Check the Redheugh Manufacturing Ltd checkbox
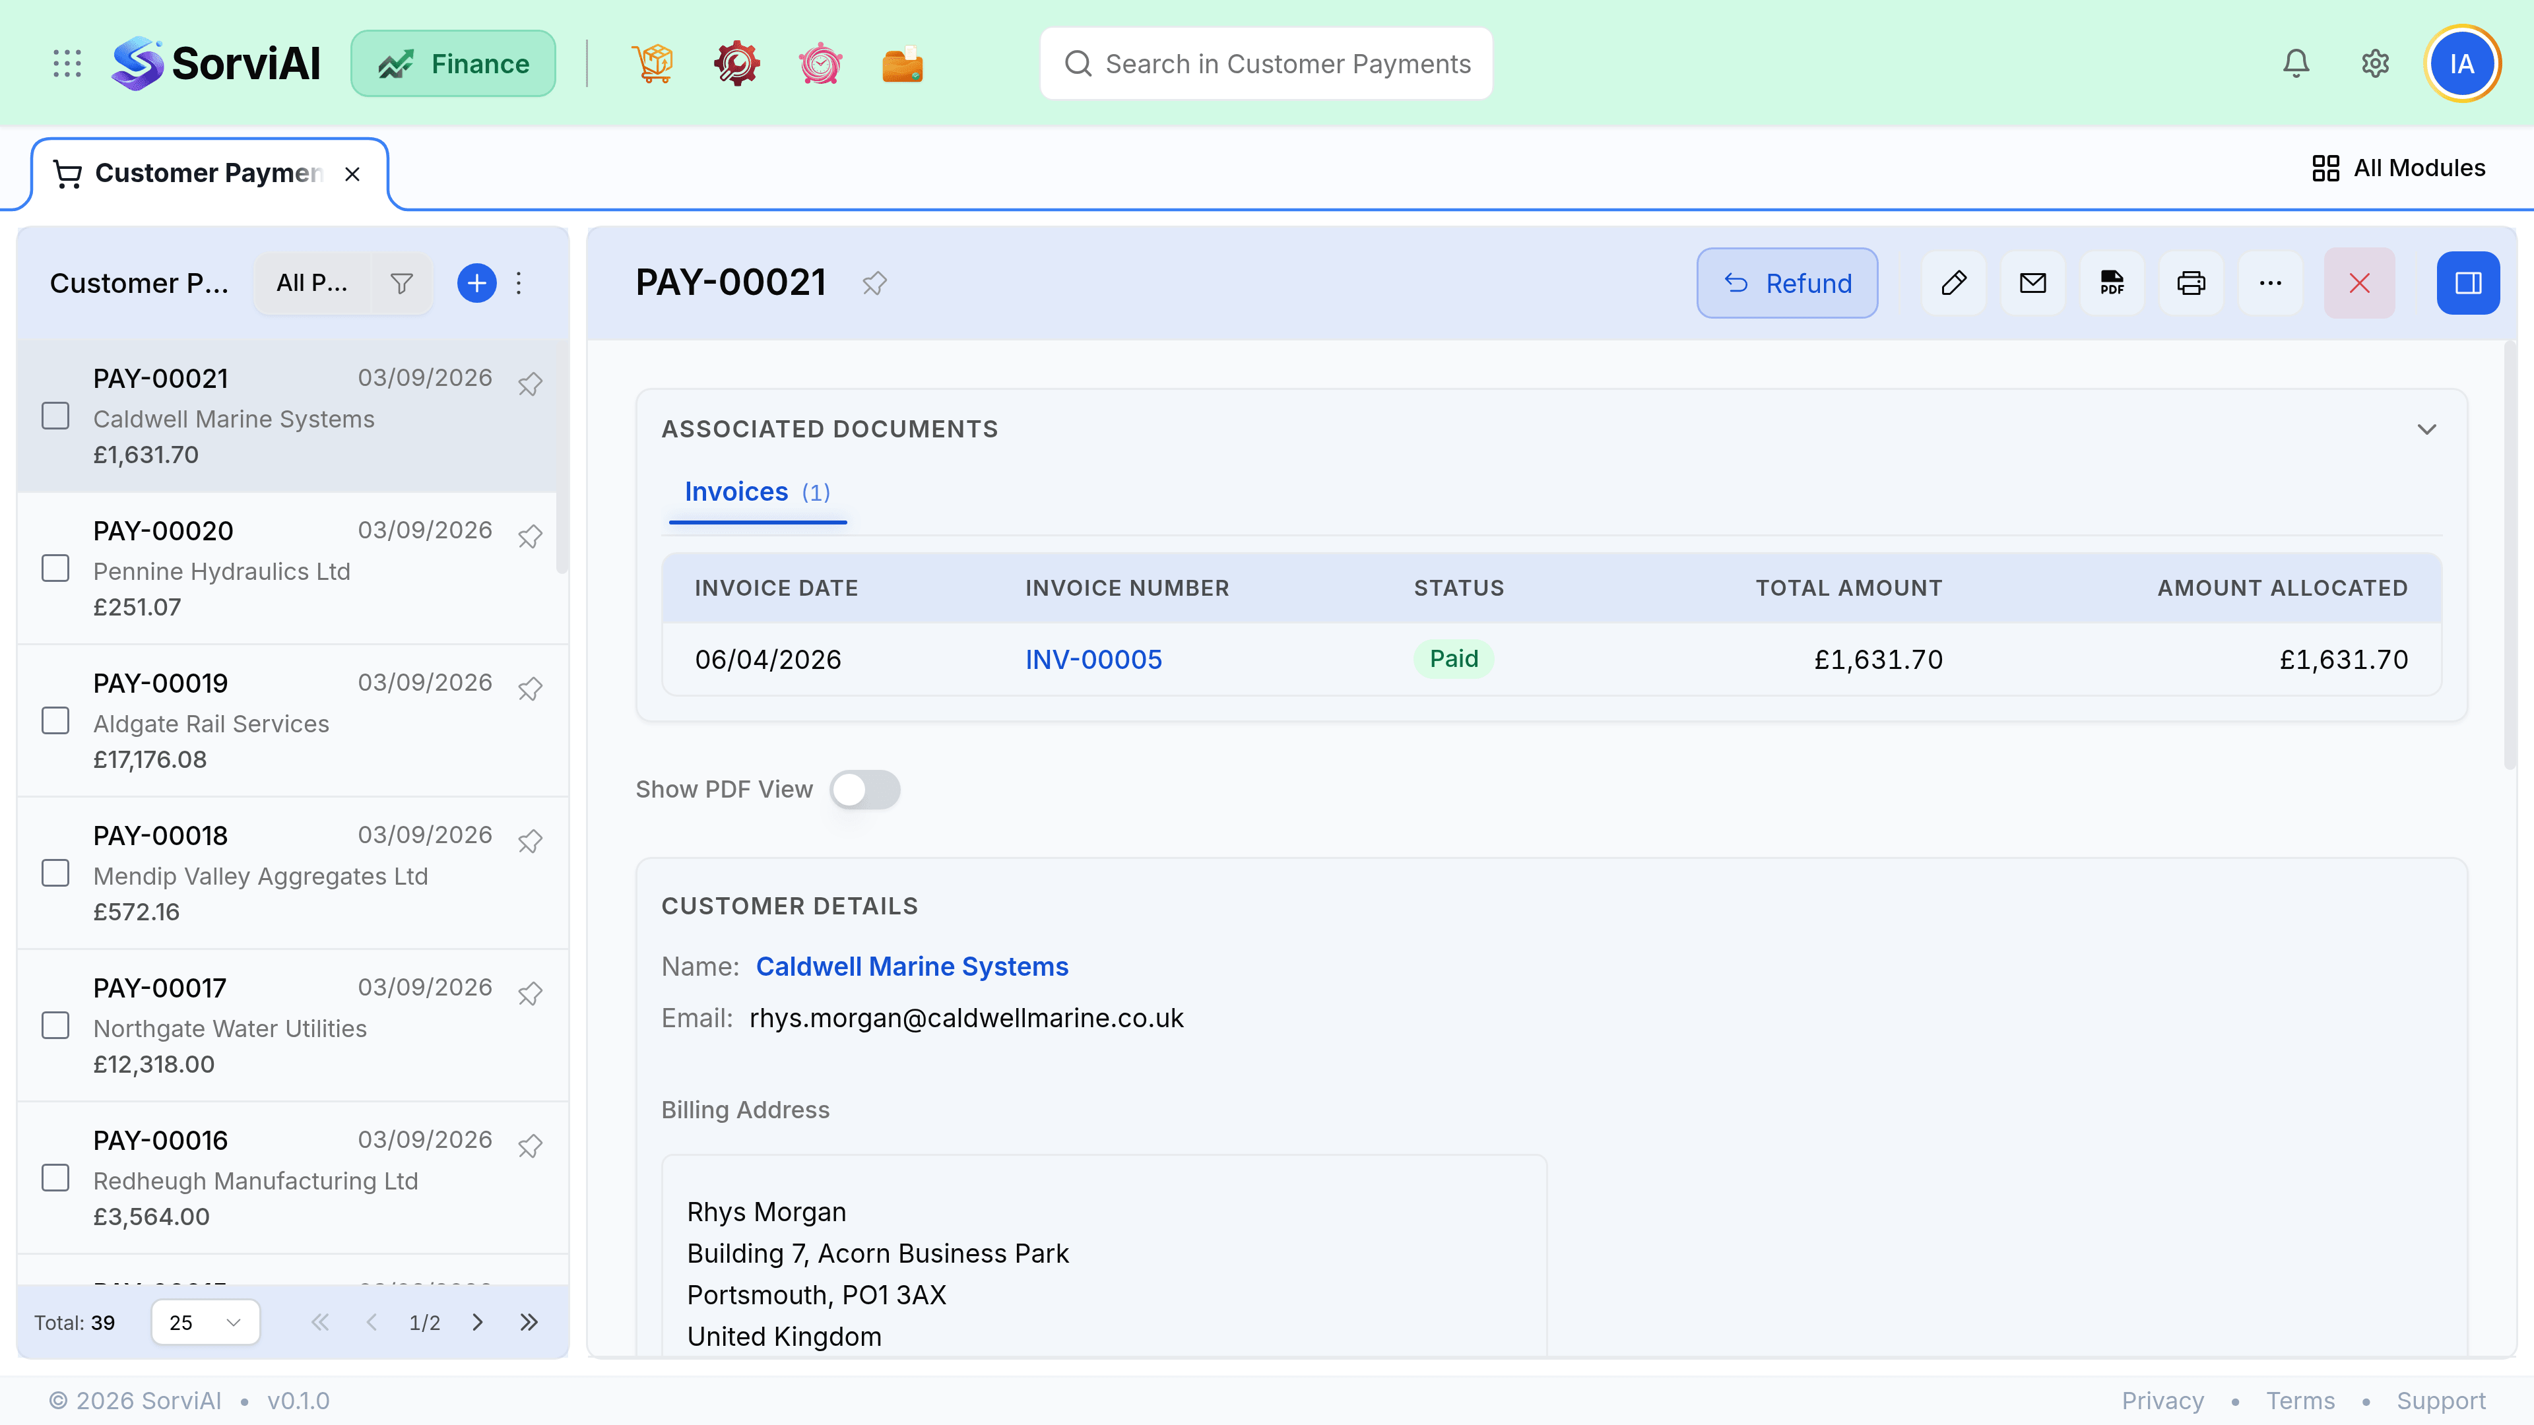Image resolution: width=2534 pixels, height=1425 pixels. (56, 1178)
